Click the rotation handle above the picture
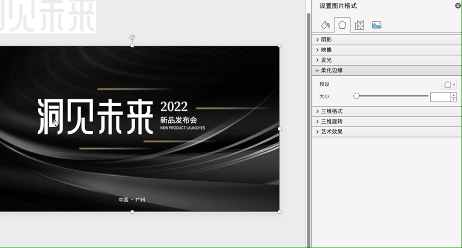 point(132,37)
